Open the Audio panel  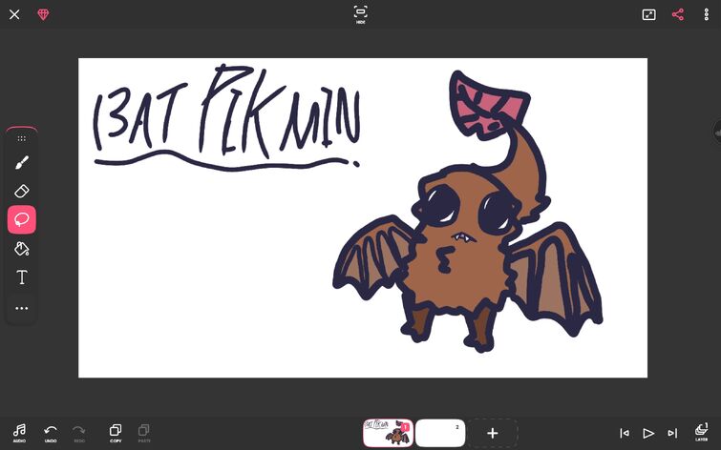[x=19, y=433]
